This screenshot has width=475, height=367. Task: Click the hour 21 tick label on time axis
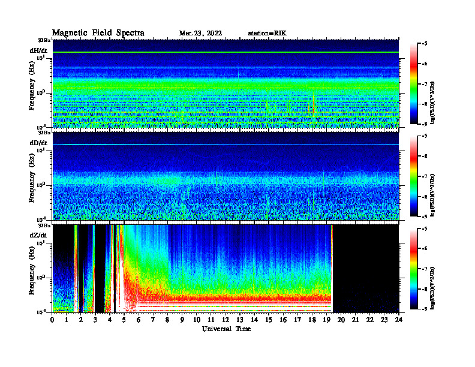pyautogui.click(x=355, y=320)
